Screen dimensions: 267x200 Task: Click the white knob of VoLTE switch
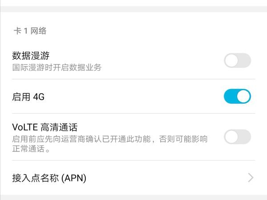click(232, 137)
